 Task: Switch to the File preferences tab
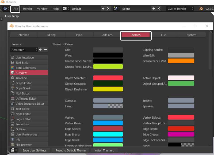pos(163,35)
